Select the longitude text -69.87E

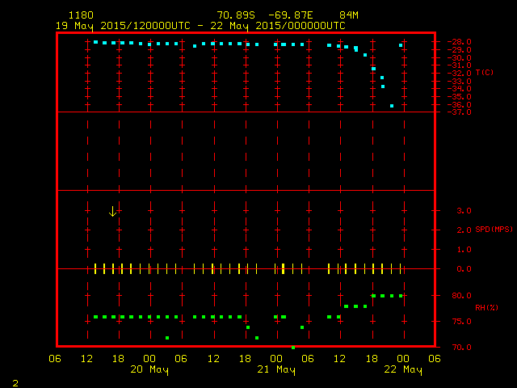[x=291, y=15]
